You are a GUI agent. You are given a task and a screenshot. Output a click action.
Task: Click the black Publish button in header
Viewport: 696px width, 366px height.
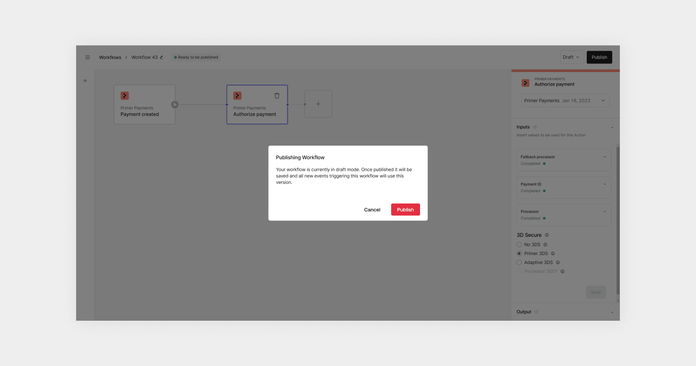coord(599,57)
